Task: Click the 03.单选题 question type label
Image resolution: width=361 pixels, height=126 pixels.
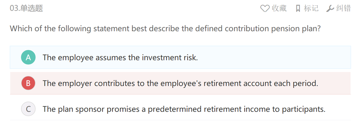Action: (x=26, y=9)
